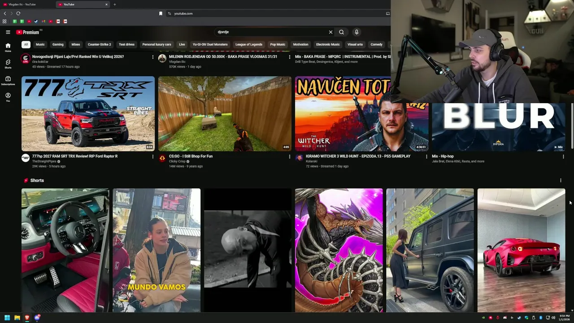Image resolution: width=574 pixels, height=323 pixels.
Task: Open volume control in system tray
Action: [553, 318]
